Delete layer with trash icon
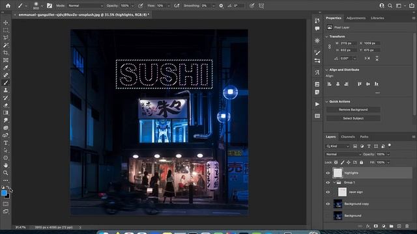Image resolution: width=417 pixels, height=234 pixels. click(x=407, y=226)
